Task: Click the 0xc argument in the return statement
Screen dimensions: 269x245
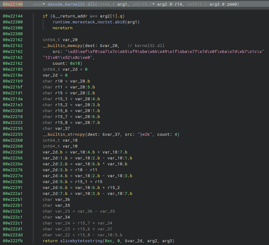Action: (x=109, y=241)
